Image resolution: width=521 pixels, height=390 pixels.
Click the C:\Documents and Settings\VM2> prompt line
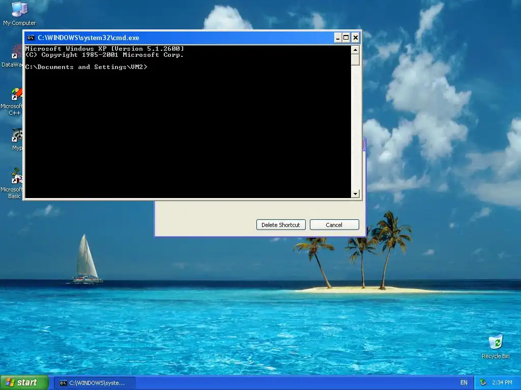(x=86, y=67)
